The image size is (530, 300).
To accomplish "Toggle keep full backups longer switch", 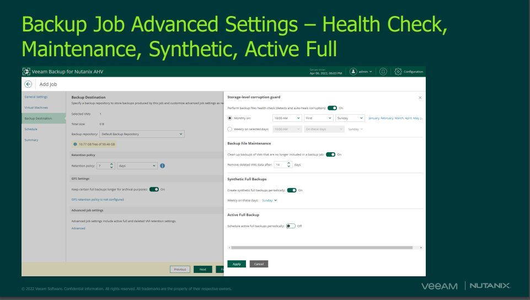I will (x=154, y=189).
